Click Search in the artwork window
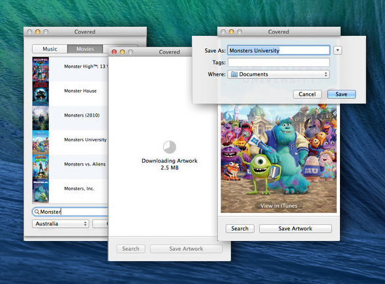 (239, 229)
